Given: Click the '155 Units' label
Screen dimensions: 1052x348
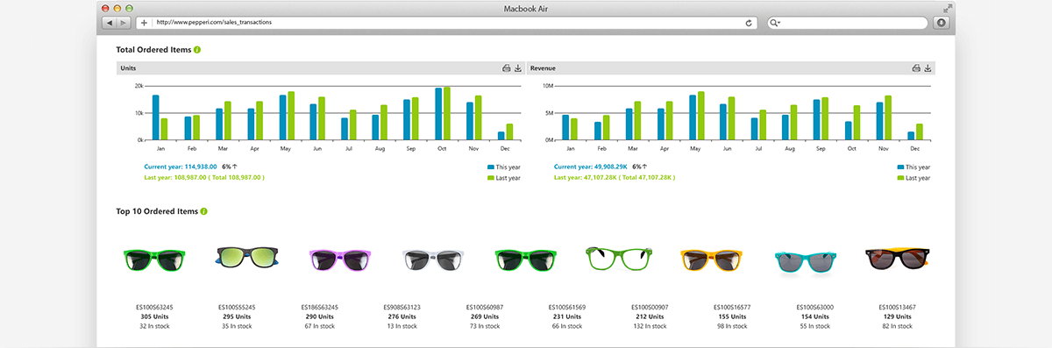Looking at the screenshot, I should [x=732, y=316].
